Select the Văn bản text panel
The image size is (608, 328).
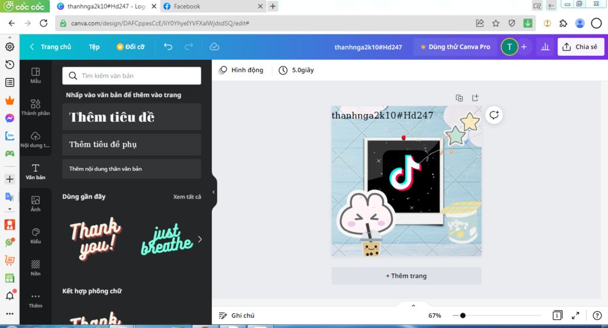coord(35,172)
